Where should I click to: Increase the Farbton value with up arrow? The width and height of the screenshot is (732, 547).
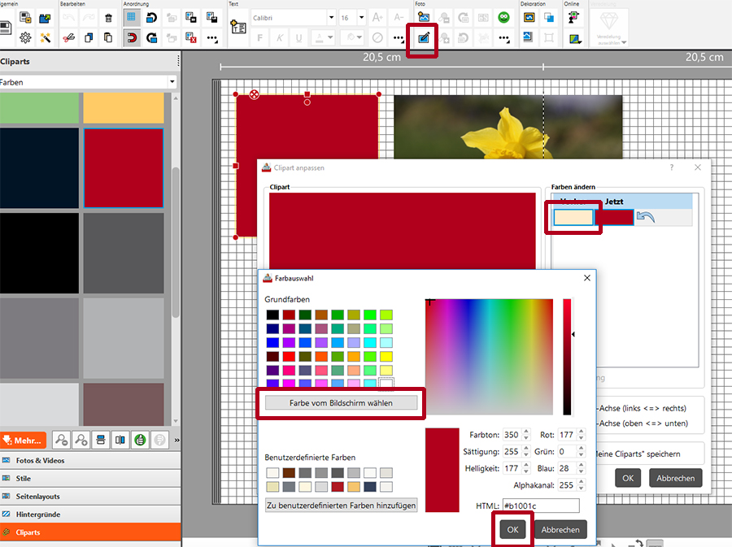point(525,432)
